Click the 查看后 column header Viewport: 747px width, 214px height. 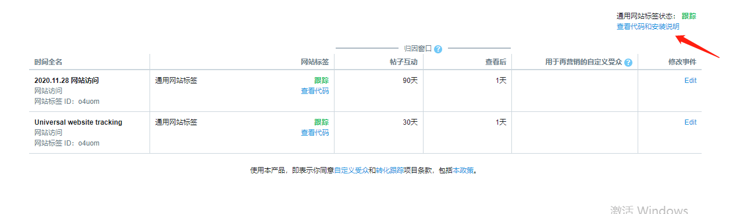click(496, 62)
